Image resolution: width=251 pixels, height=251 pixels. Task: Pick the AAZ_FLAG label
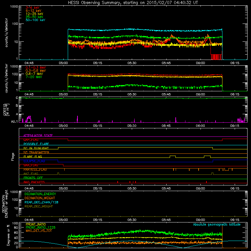click(x=31, y=174)
